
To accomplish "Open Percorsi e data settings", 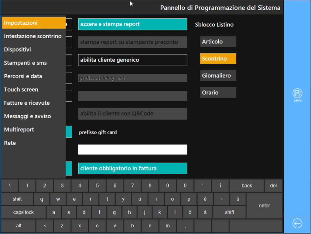I will [x=23, y=76].
